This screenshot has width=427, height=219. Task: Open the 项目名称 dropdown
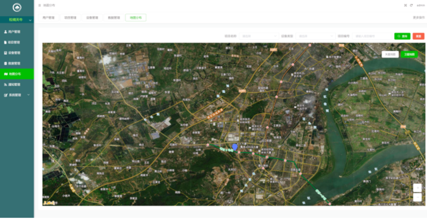[259, 36]
